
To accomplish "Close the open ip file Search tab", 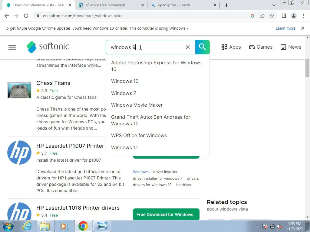I will point(215,5).
